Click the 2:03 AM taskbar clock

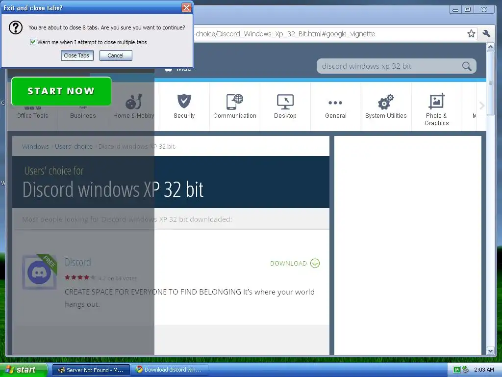click(484, 370)
